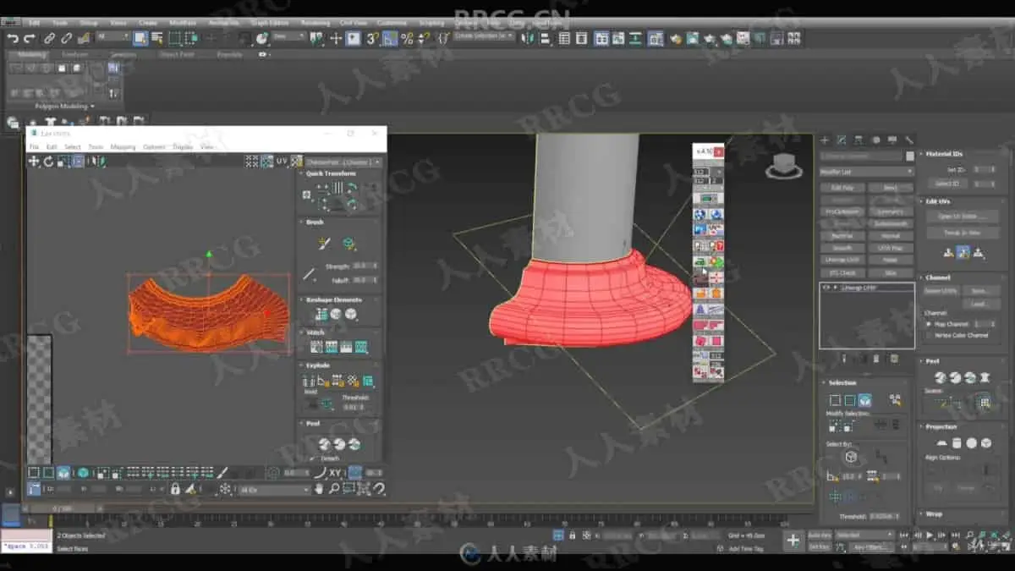Select the Rotate tool in the UV editor toolbar
This screenshot has width=1015, height=571.
48,161
